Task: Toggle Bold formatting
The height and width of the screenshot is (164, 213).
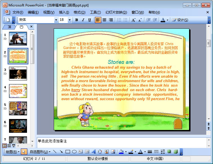Action: coord(77,20)
